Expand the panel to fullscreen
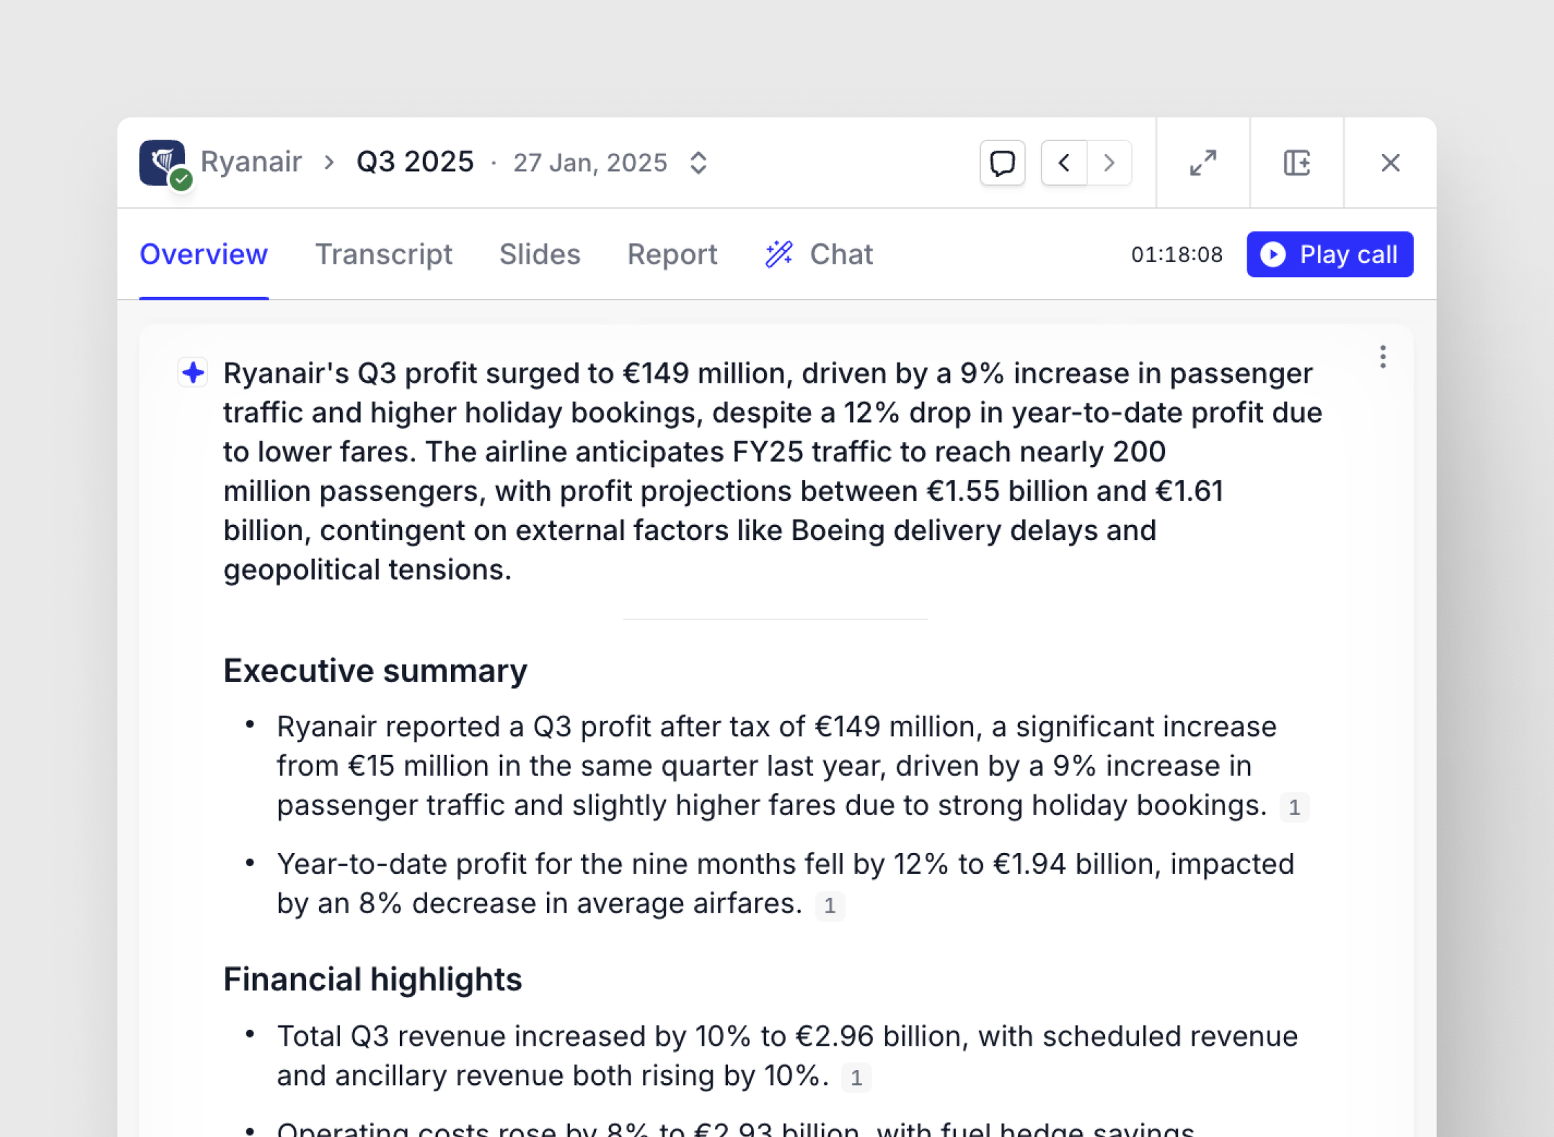This screenshot has width=1554, height=1137. (x=1203, y=163)
